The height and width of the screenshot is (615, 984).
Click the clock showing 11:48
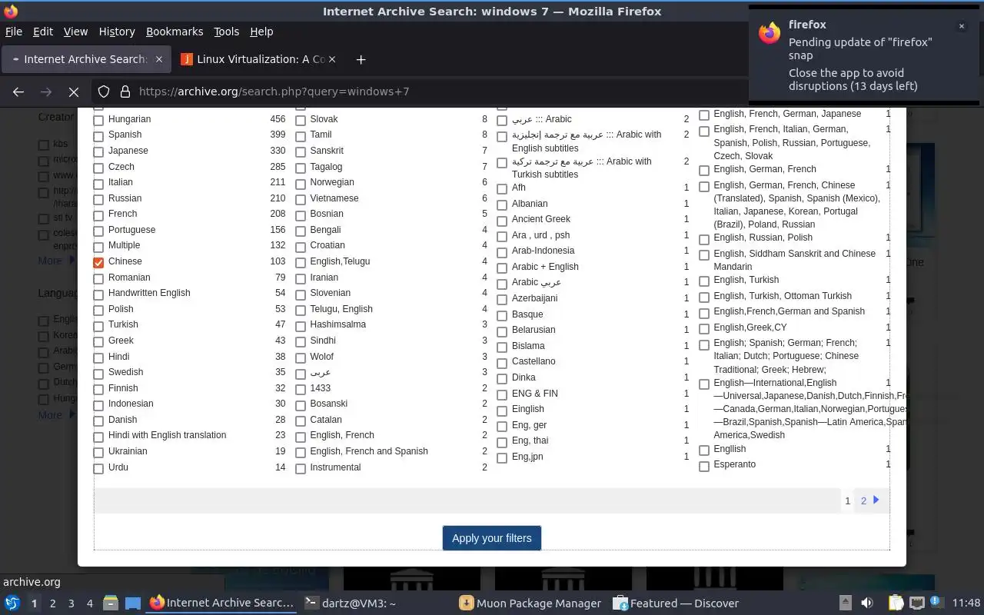(x=966, y=603)
